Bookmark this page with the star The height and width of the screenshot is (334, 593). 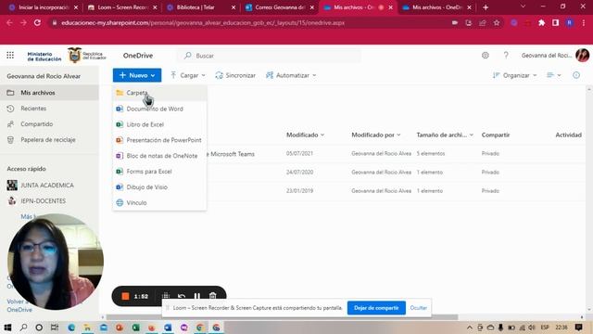497,22
